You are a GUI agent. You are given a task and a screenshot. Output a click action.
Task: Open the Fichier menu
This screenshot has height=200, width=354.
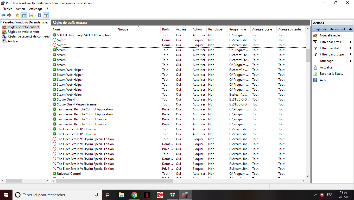(7, 9)
